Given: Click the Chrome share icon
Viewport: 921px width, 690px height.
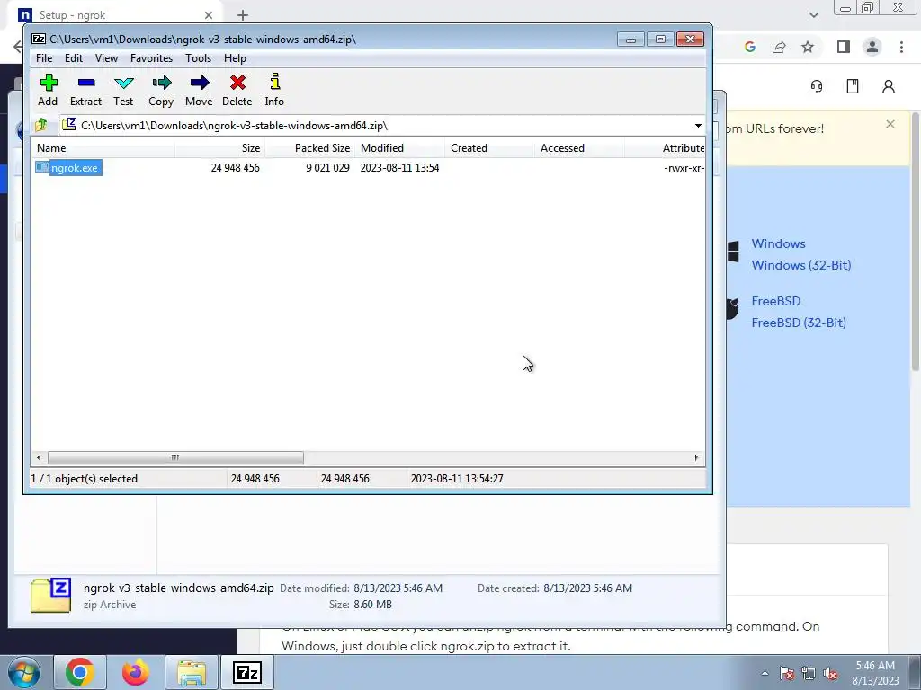Looking at the screenshot, I should tap(779, 47).
